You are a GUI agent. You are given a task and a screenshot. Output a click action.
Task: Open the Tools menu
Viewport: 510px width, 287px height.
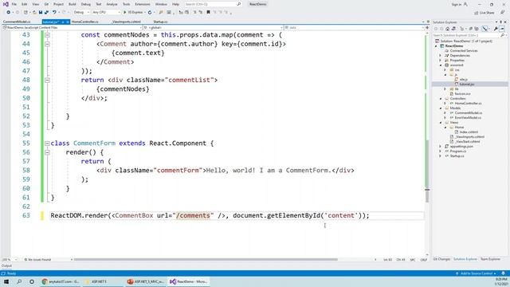126,4
